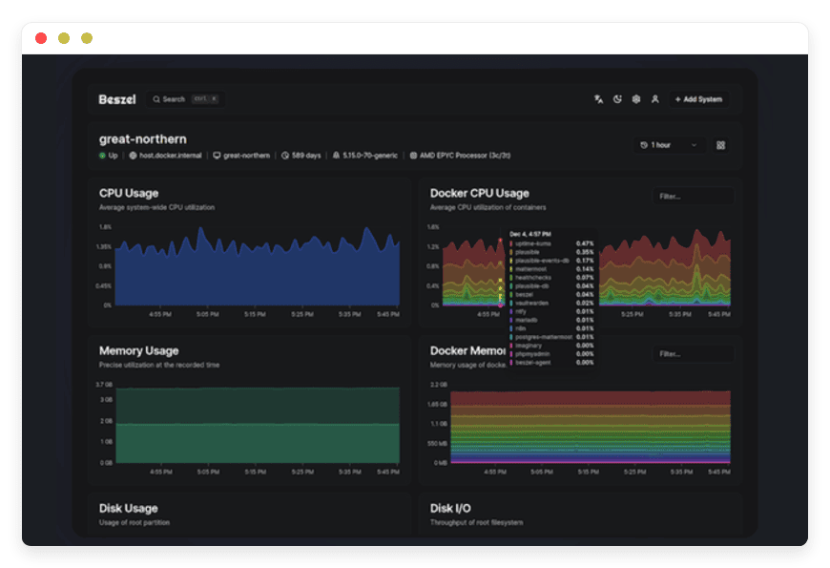Image resolution: width=830 pixels, height=568 pixels.
Task: Expand the Docker CPU Usage Filter field
Action: 693,195
